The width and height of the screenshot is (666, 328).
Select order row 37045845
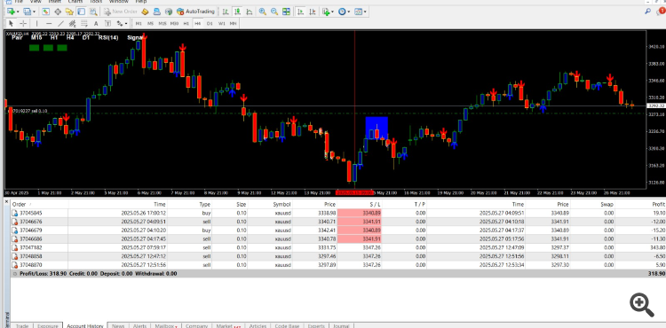338,213
